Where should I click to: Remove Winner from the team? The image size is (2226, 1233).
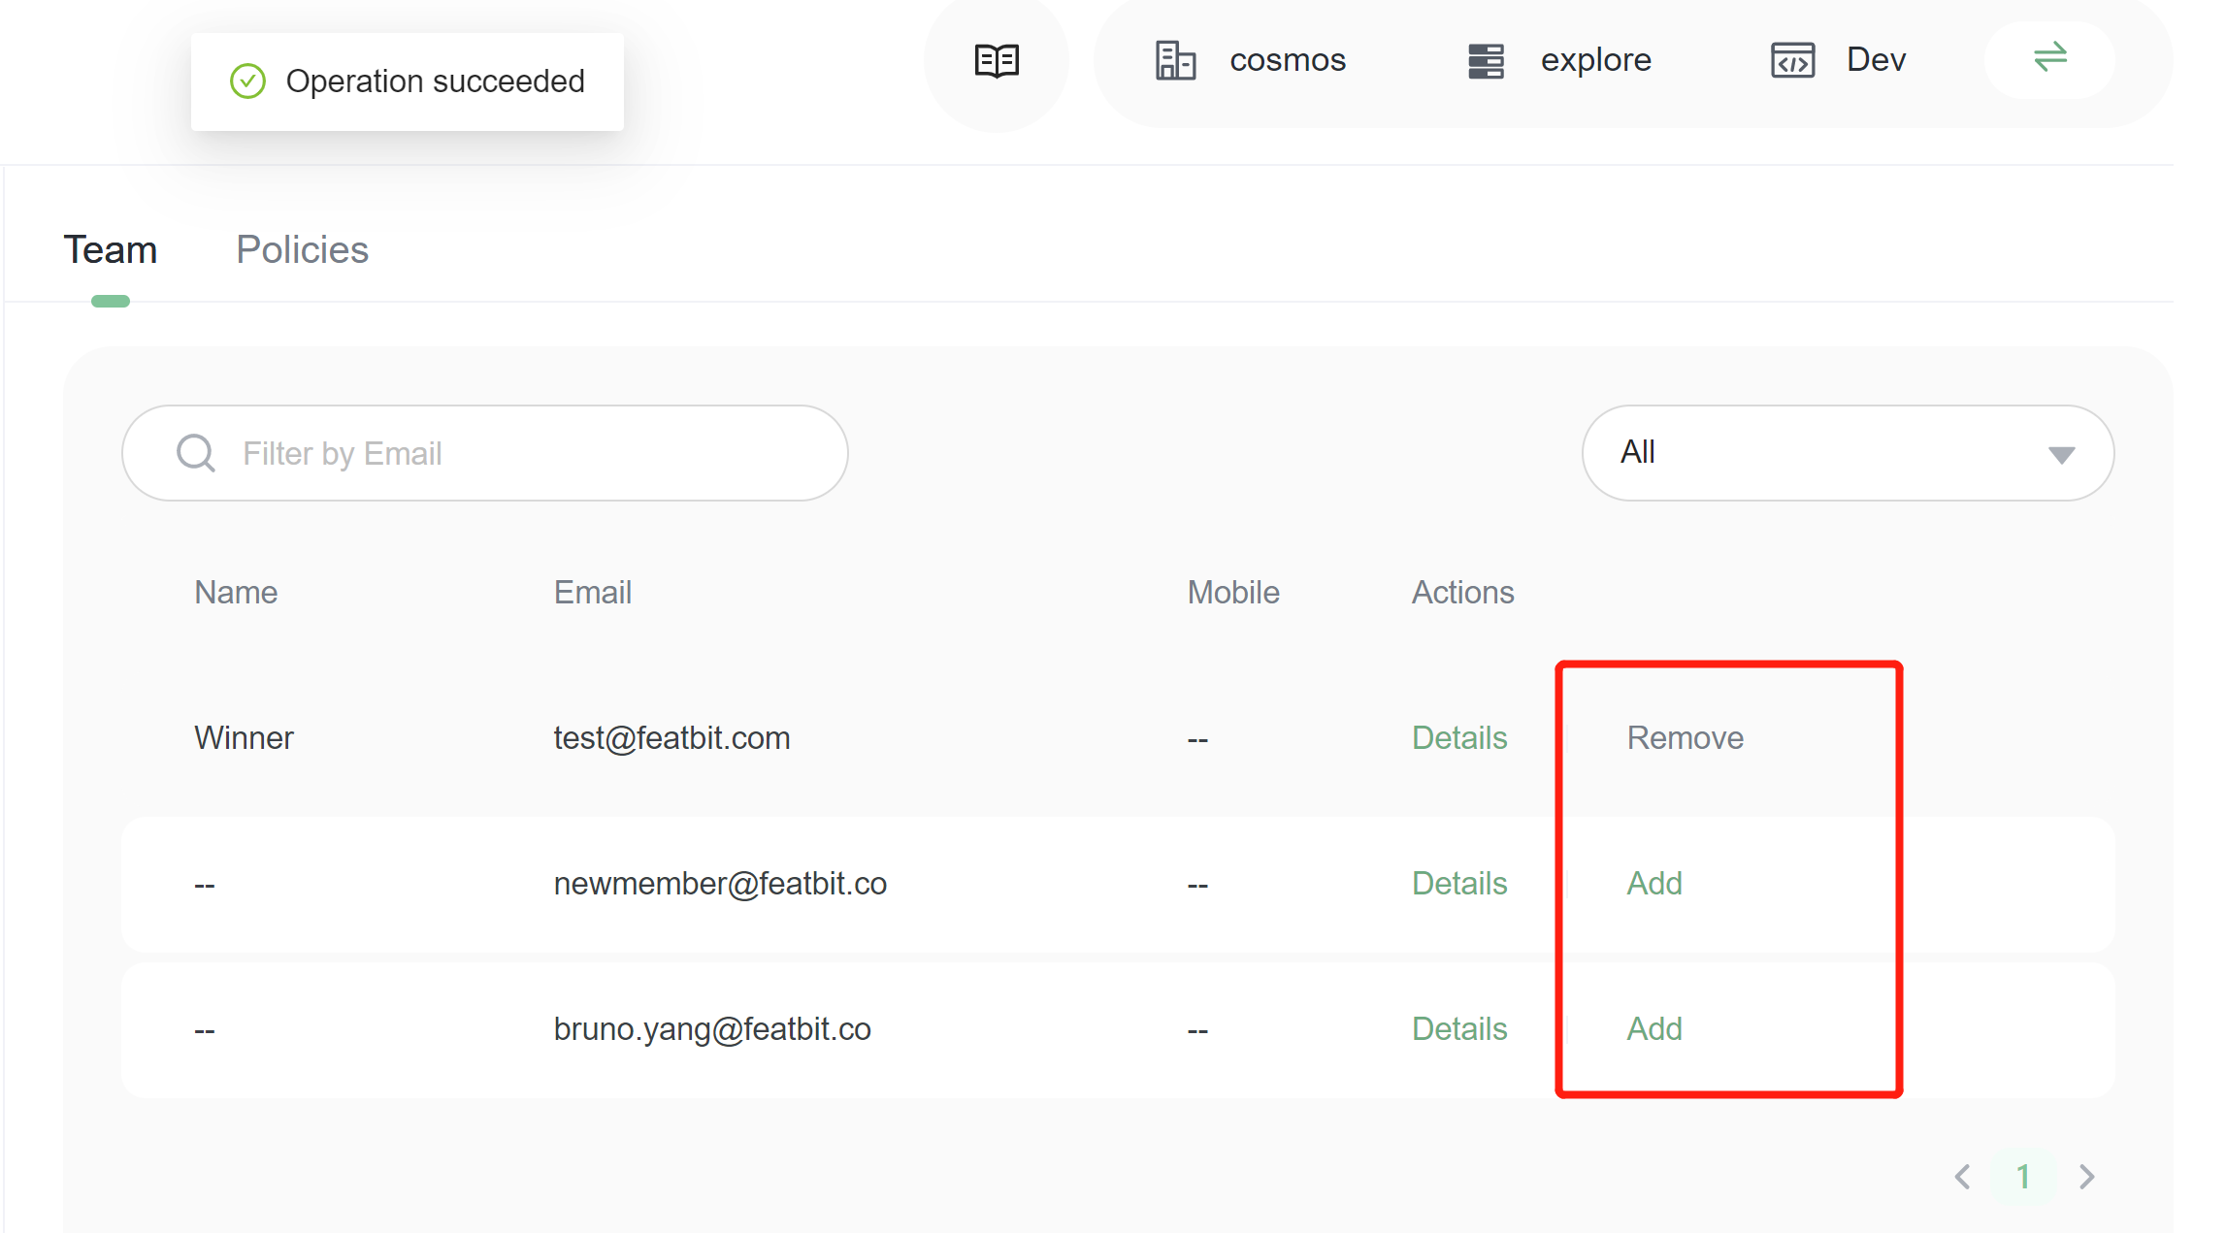coord(1685,738)
